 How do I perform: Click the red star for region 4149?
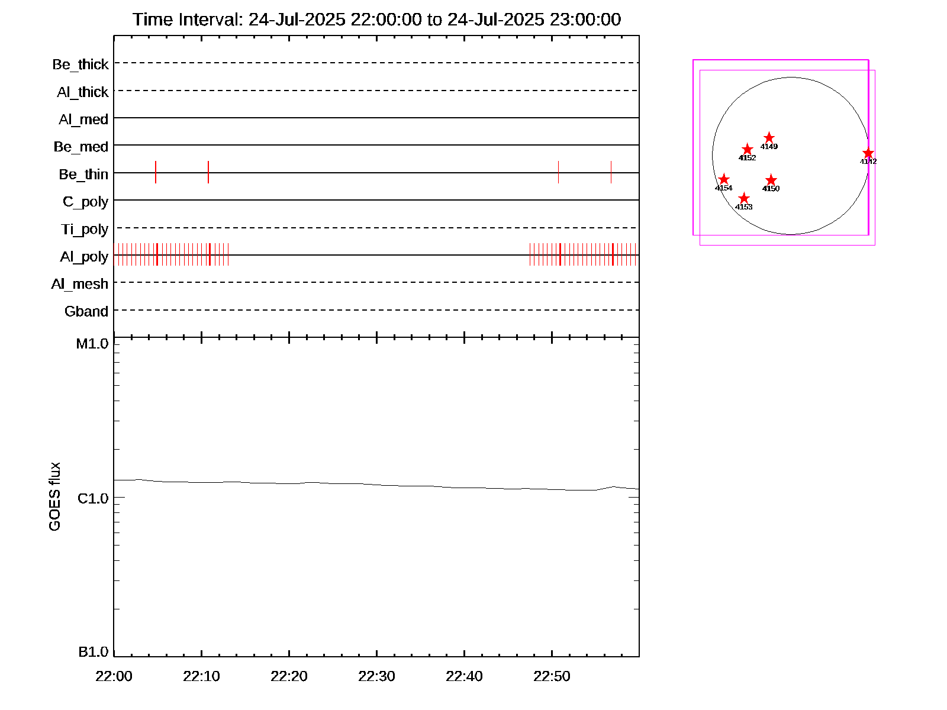pyautogui.click(x=769, y=138)
